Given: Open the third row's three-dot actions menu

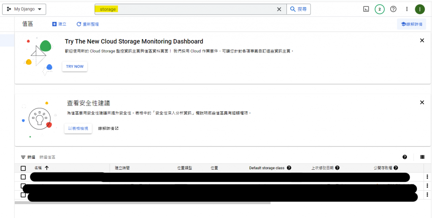Looking at the screenshot, I should pos(427,195).
